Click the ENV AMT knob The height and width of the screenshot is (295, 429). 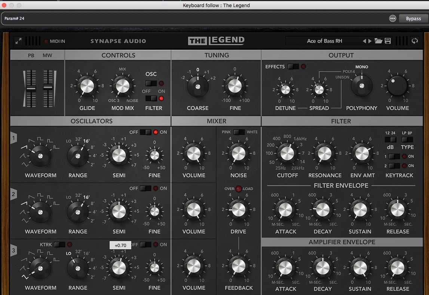click(x=362, y=153)
